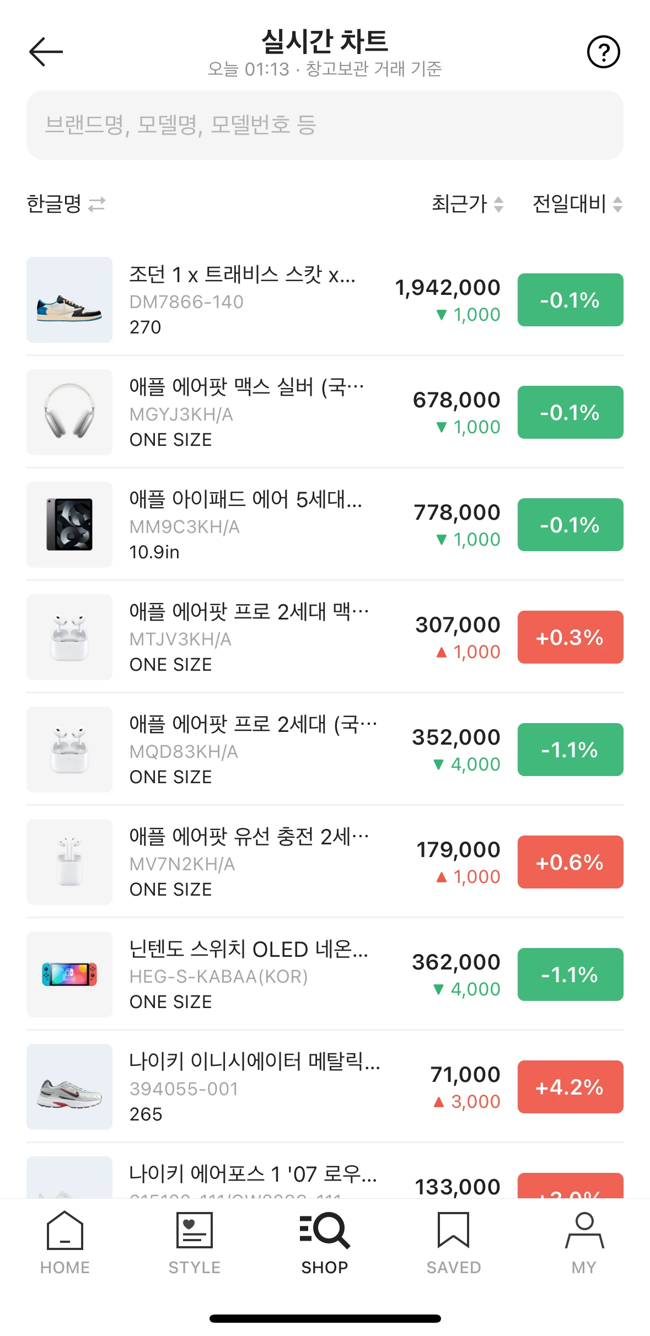650x1336 pixels.
Task: Open AirPods Max Silver product image
Action: coord(69,412)
